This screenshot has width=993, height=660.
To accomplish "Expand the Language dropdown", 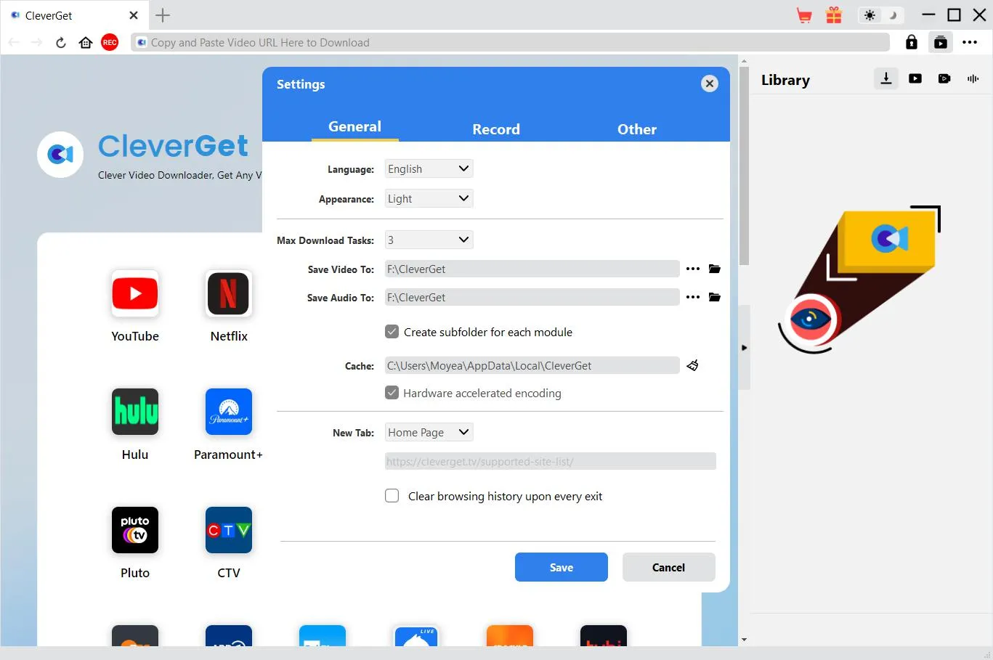I will click(x=429, y=168).
